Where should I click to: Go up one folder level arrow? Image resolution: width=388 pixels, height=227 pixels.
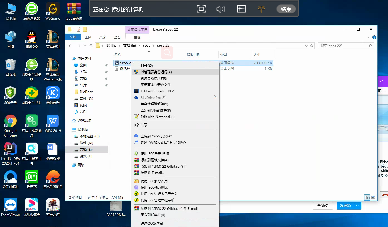tap(91, 46)
